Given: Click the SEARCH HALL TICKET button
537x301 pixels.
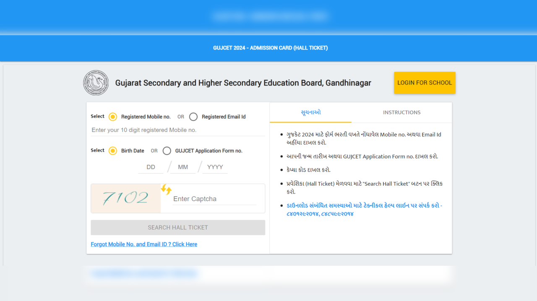Looking at the screenshot, I should [177, 227].
